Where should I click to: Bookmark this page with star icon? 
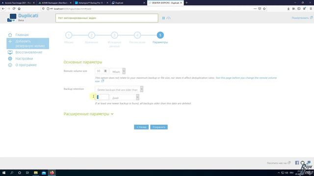pos(264,9)
